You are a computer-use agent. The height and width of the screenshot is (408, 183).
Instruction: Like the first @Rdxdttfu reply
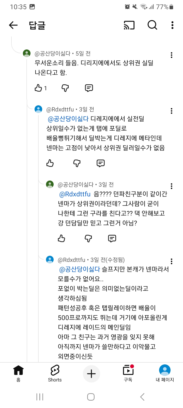[50, 163]
